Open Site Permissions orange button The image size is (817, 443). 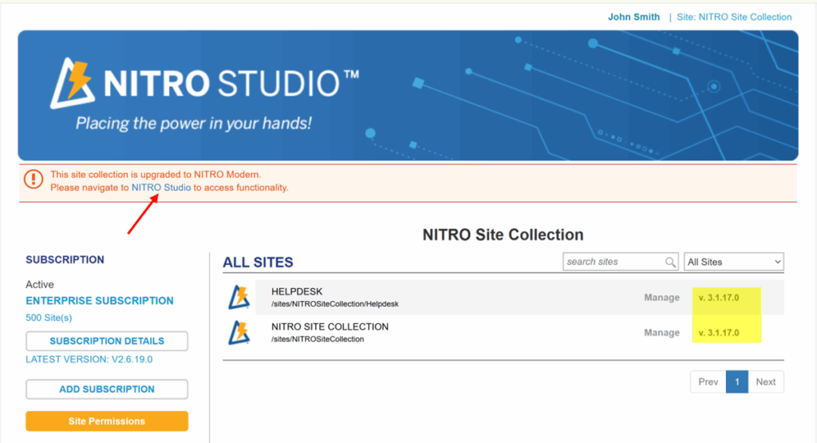107,421
